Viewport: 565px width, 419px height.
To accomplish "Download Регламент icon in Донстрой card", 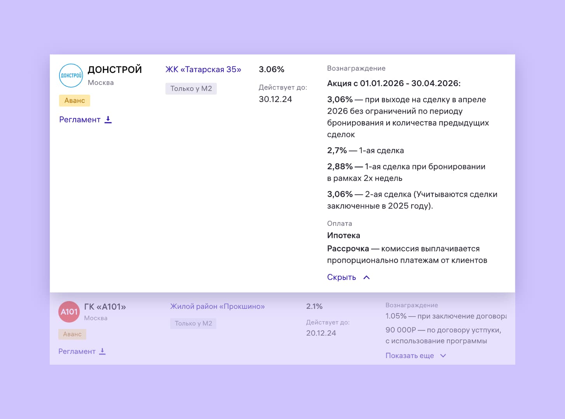I will tap(108, 119).
